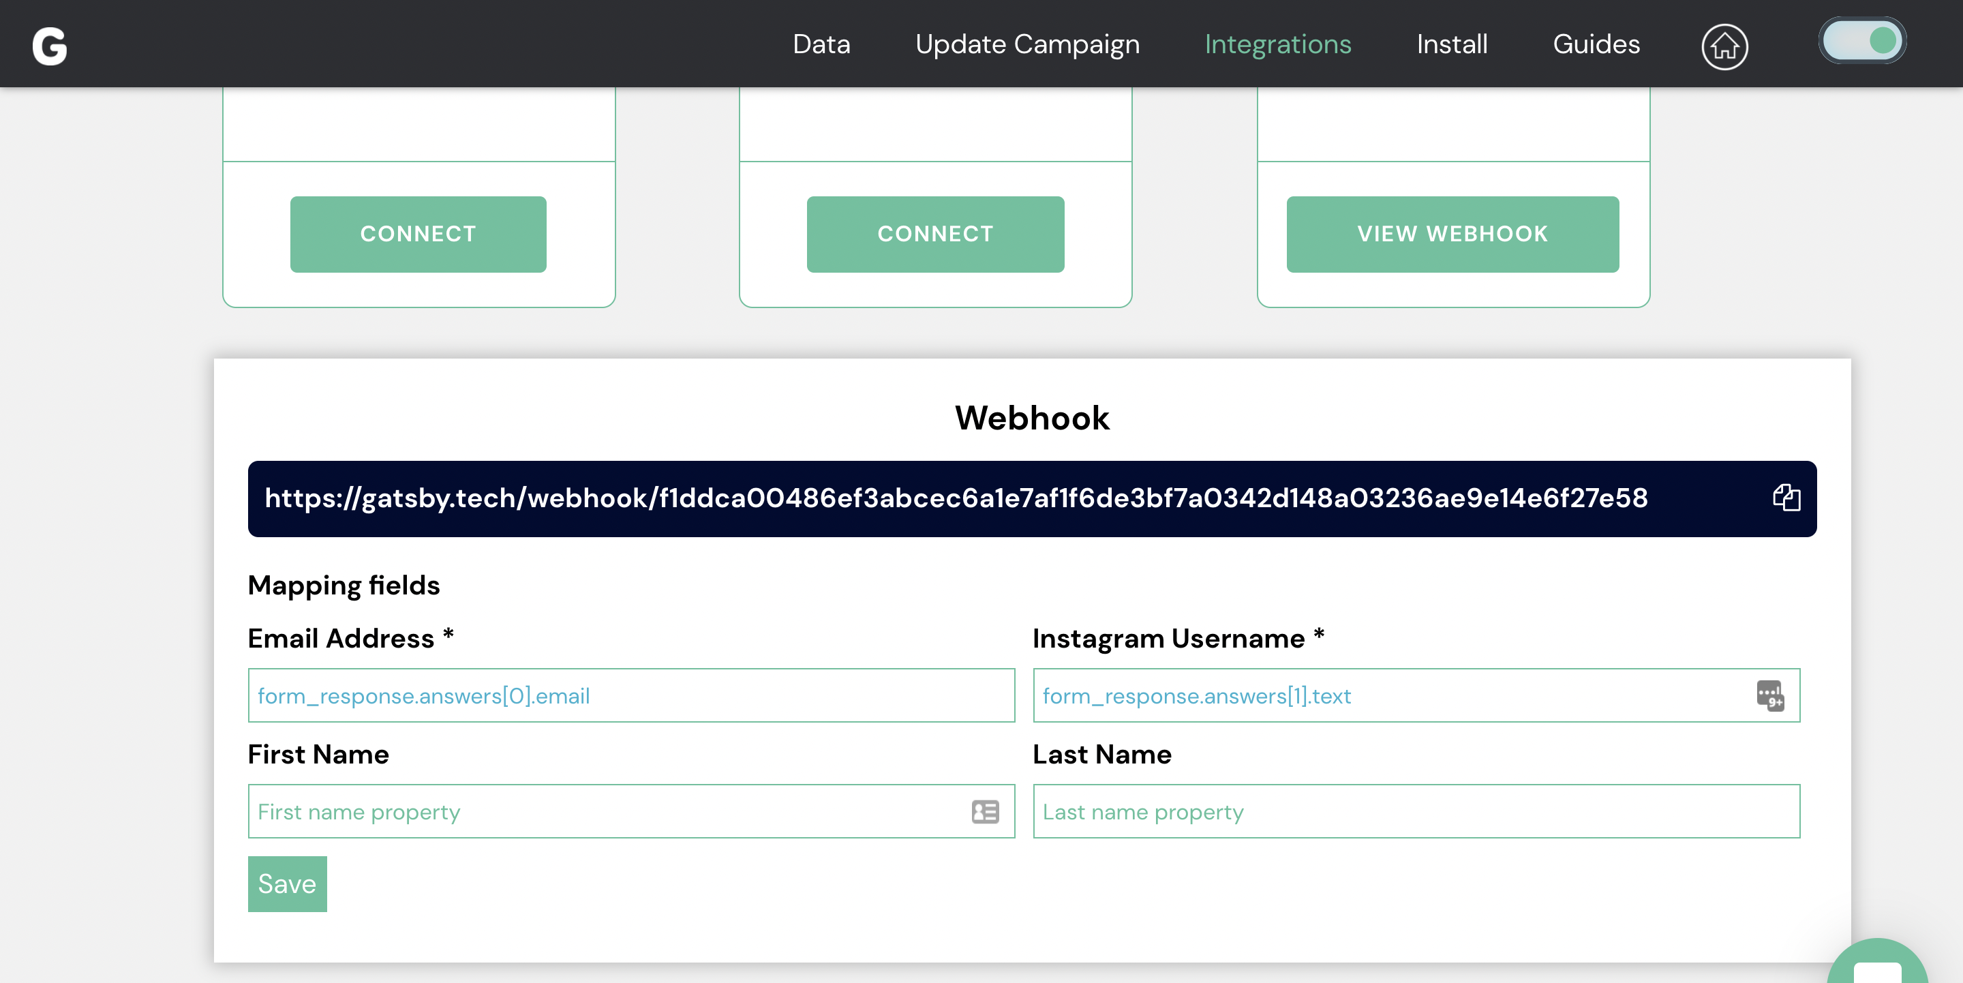This screenshot has width=1963, height=983.
Task: Toggle the campaign switch in navbar
Action: pyautogui.click(x=1861, y=41)
